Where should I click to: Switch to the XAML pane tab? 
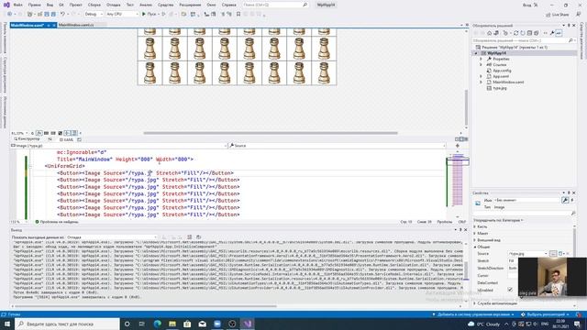66,139
